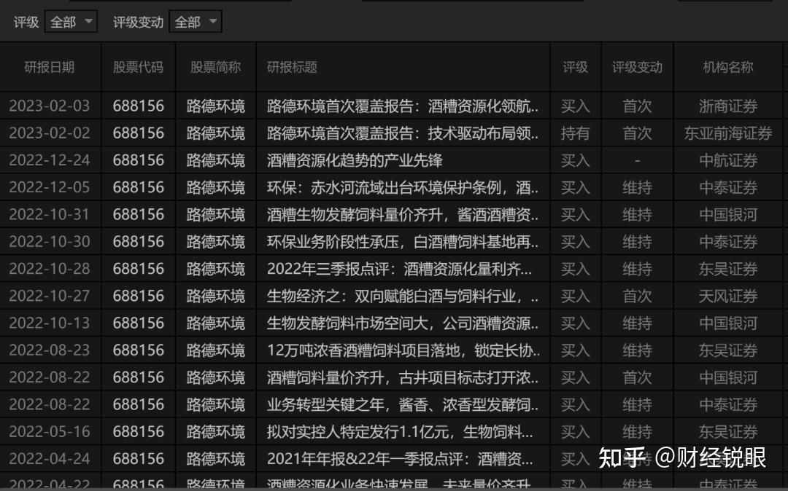
Task: Click stock code 688156 on the top row
Action: coord(139,106)
